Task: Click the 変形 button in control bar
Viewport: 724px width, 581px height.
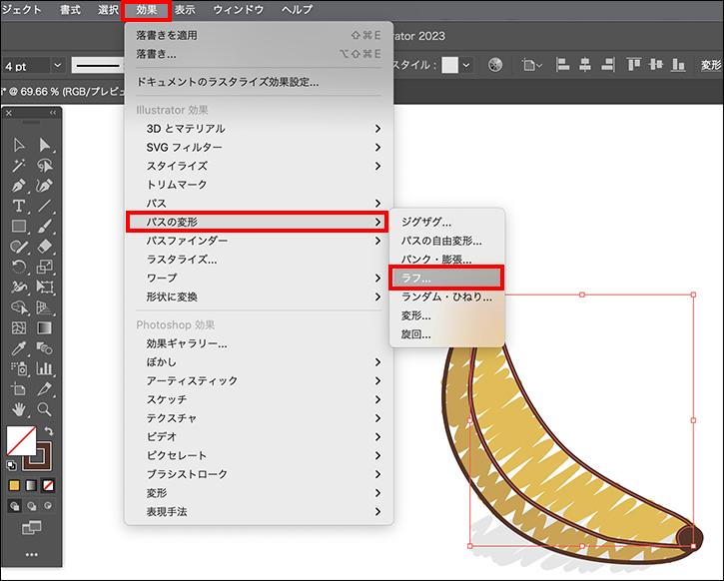Action: point(710,65)
